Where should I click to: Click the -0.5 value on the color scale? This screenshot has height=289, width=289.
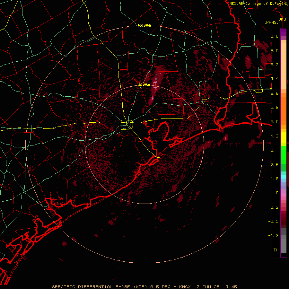(274, 222)
